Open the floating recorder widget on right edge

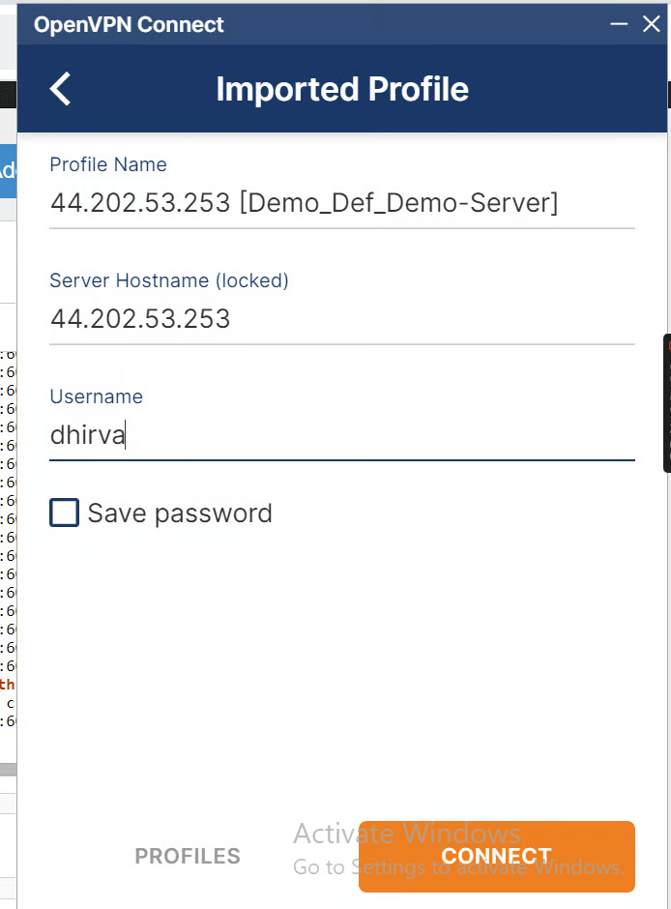(x=665, y=404)
